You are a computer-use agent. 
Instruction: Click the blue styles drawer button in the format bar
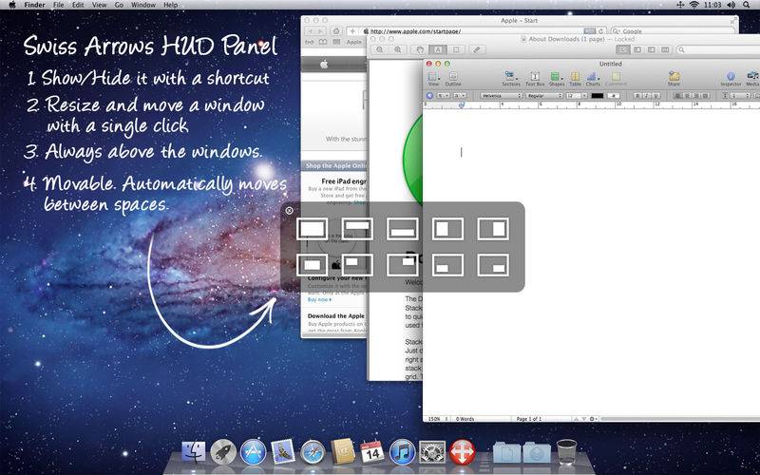tap(430, 96)
